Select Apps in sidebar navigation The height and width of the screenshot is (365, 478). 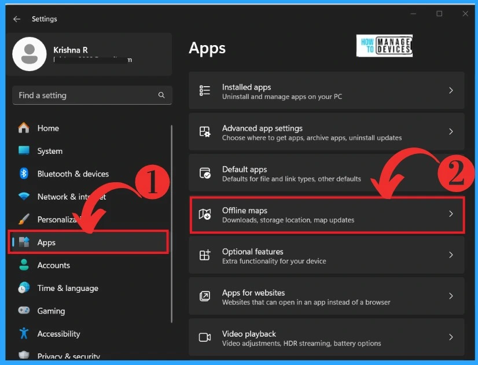89,242
